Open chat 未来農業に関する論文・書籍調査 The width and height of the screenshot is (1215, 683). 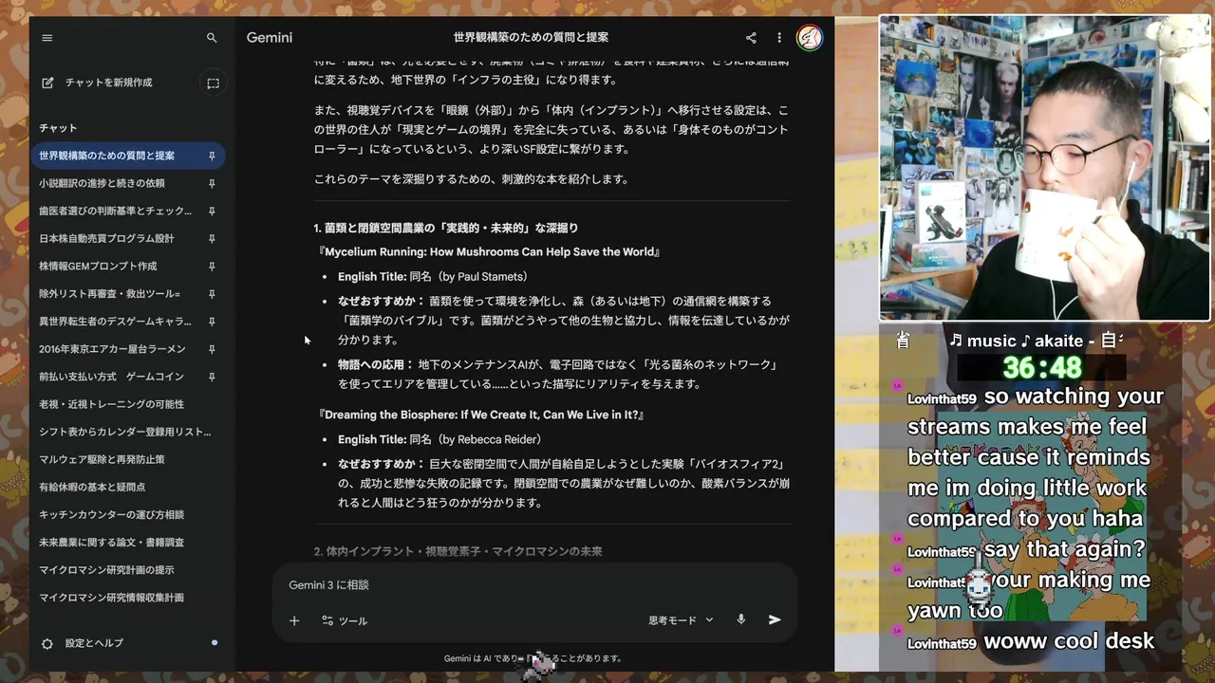click(127, 543)
